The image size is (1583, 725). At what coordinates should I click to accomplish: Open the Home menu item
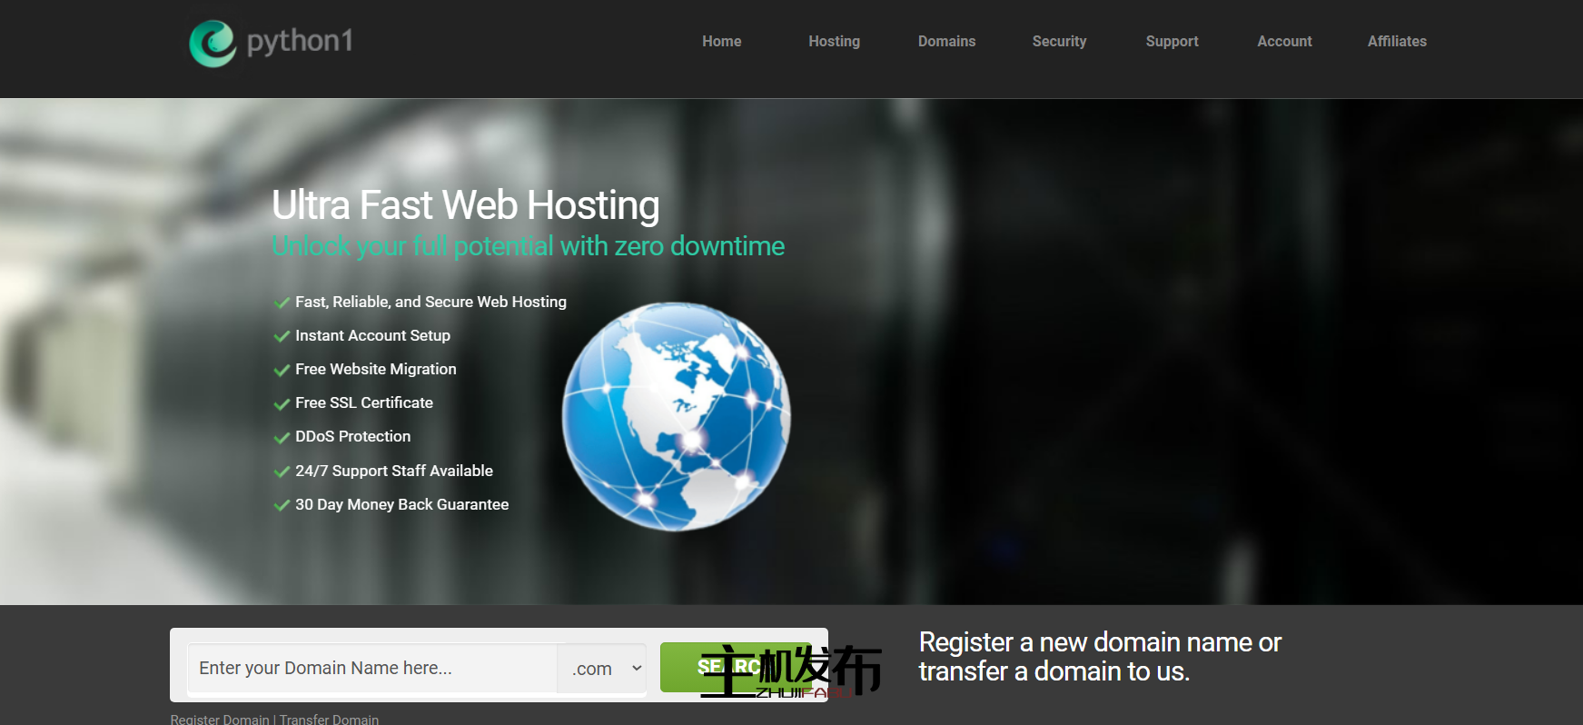tap(721, 42)
